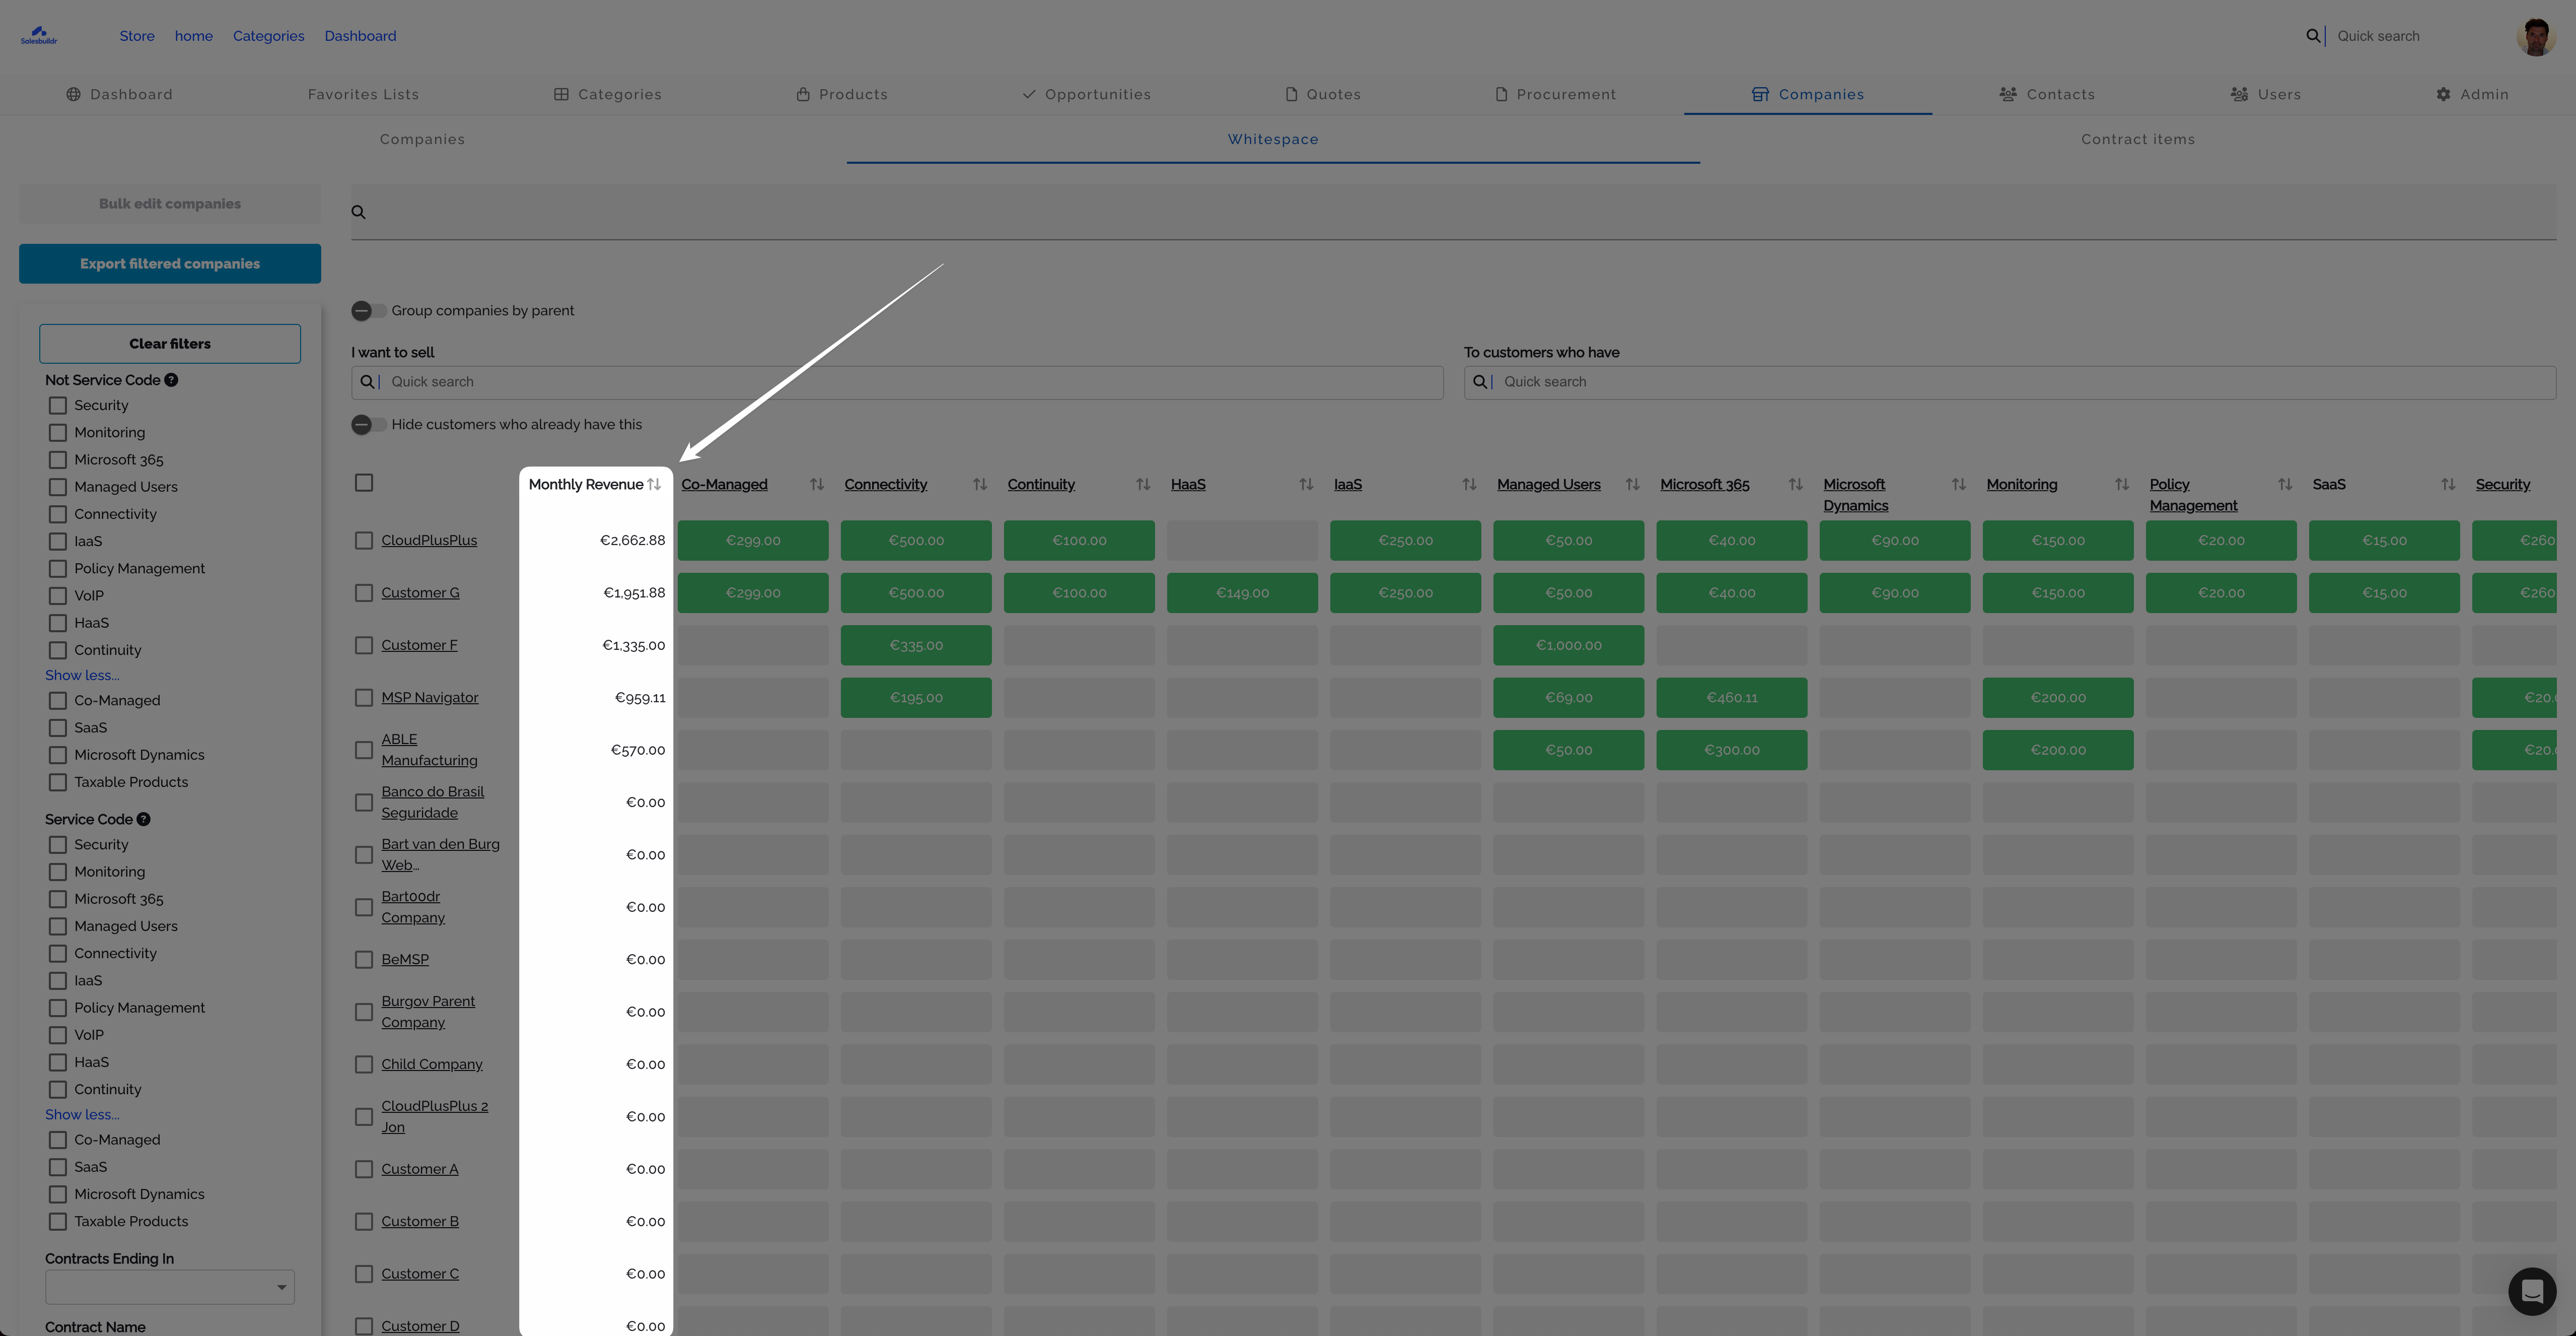Switch to the Companies subtab
The image size is (2576, 1336).
pyautogui.click(x=422, y=140)
